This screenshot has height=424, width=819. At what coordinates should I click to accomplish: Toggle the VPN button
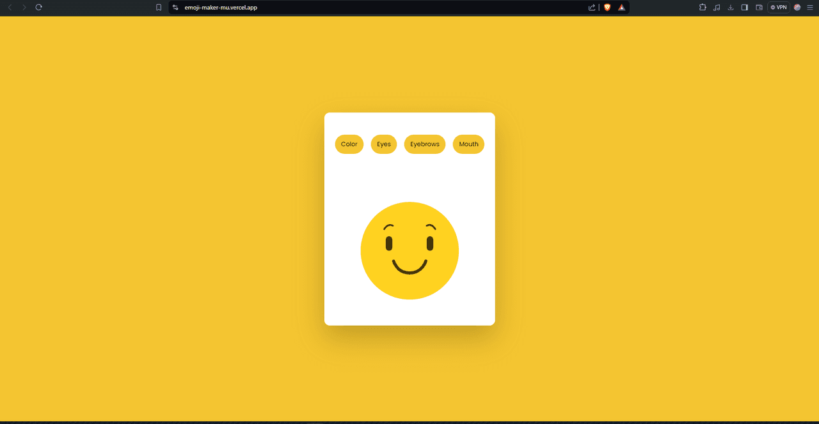(779, 7)
